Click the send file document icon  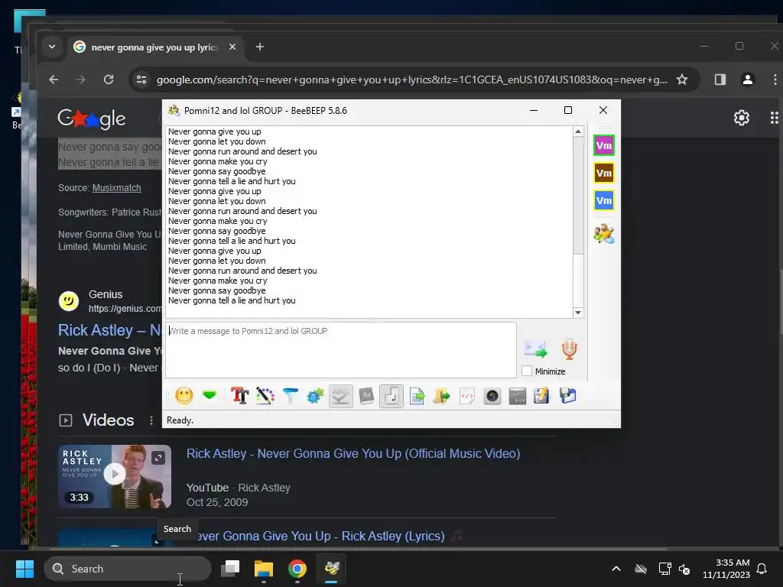tap(417, 396)
